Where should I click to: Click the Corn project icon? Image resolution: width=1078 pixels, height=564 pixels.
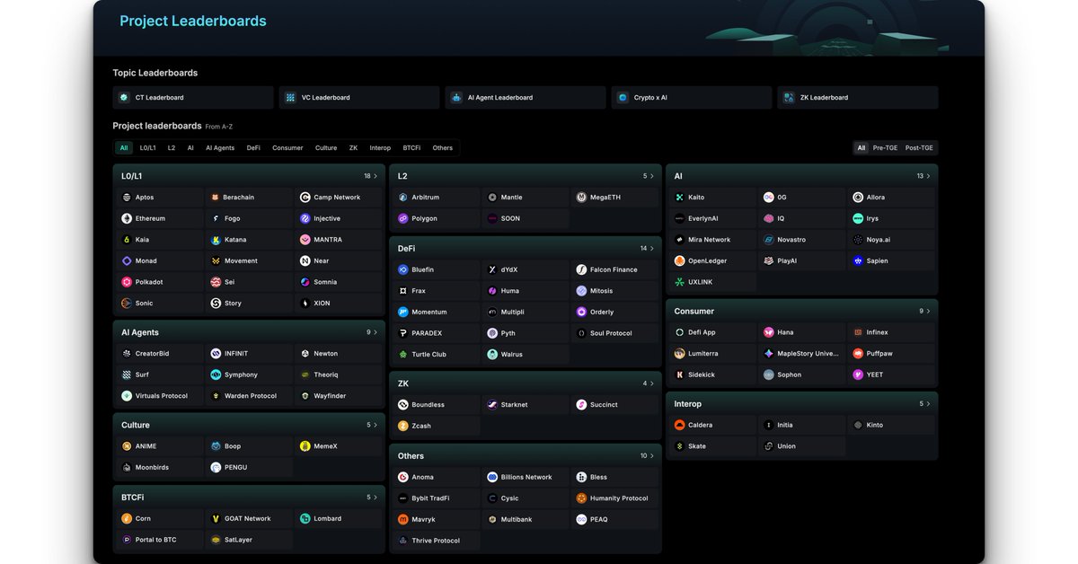127,518
